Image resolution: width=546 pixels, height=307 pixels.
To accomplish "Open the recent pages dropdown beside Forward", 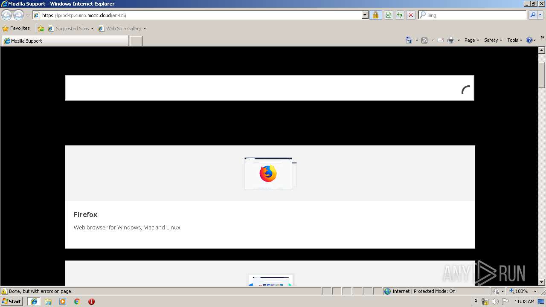I will pyautogui.click(x=28, y=15).
